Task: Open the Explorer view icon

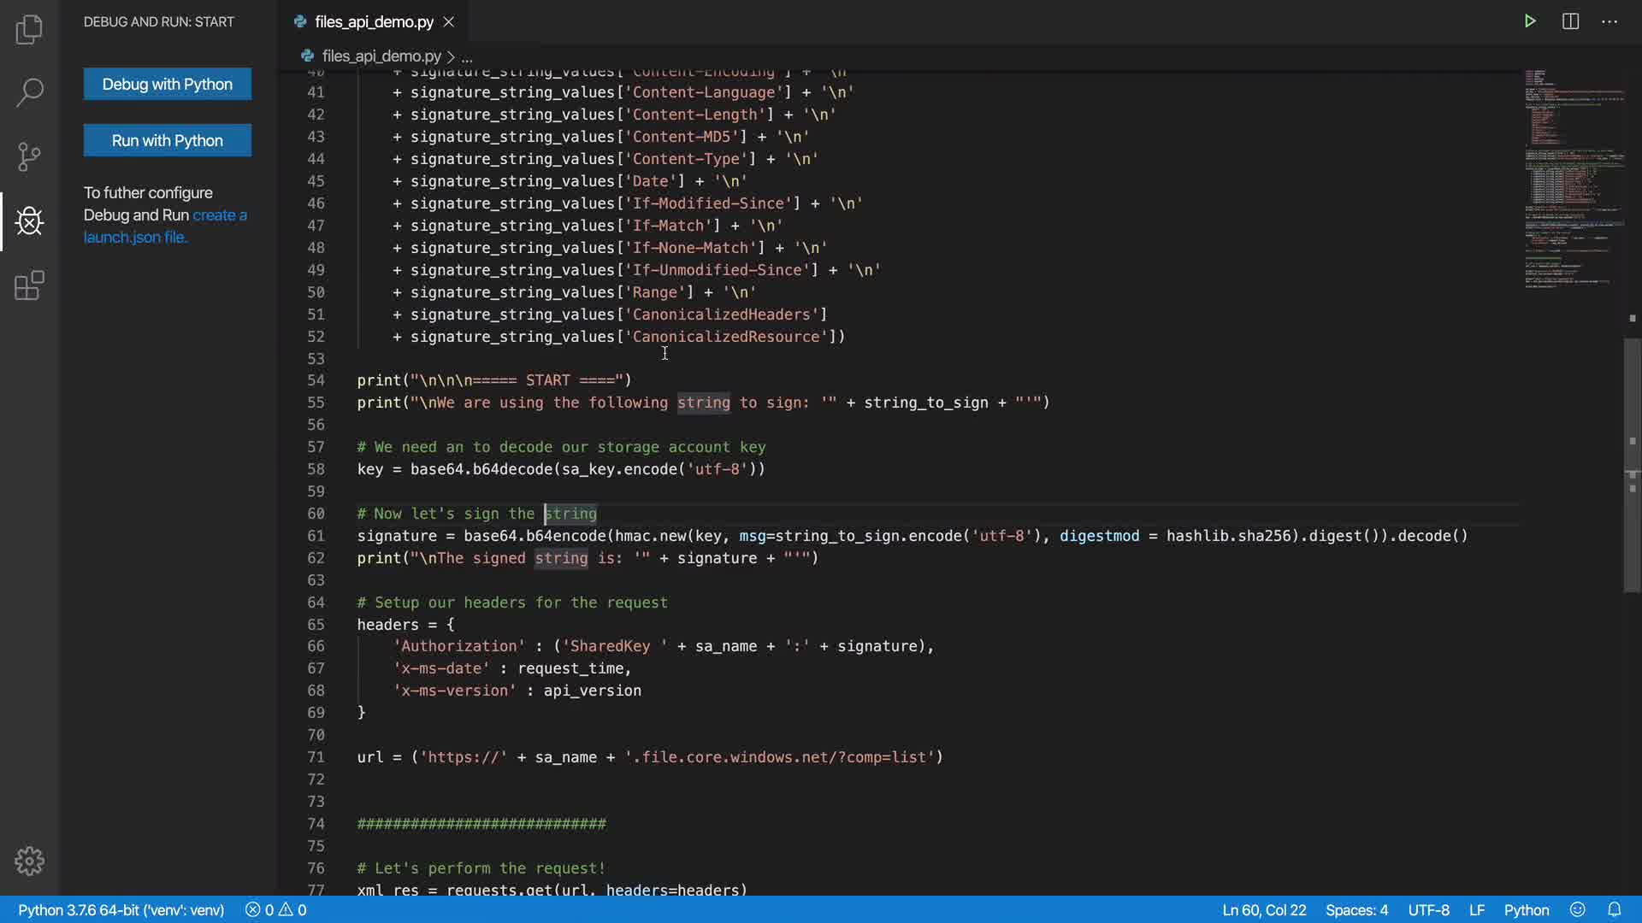Action: click(29, 30)
